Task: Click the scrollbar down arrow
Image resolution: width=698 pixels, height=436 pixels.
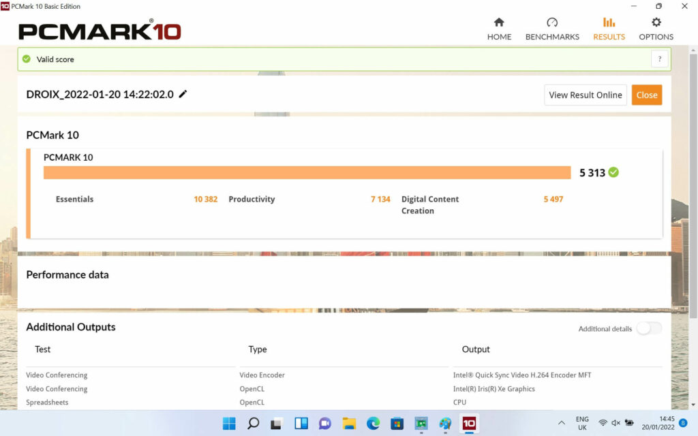Action: pos(693,405)
